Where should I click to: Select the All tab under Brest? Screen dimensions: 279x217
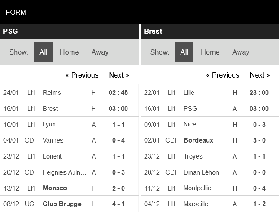click(184, 52)
